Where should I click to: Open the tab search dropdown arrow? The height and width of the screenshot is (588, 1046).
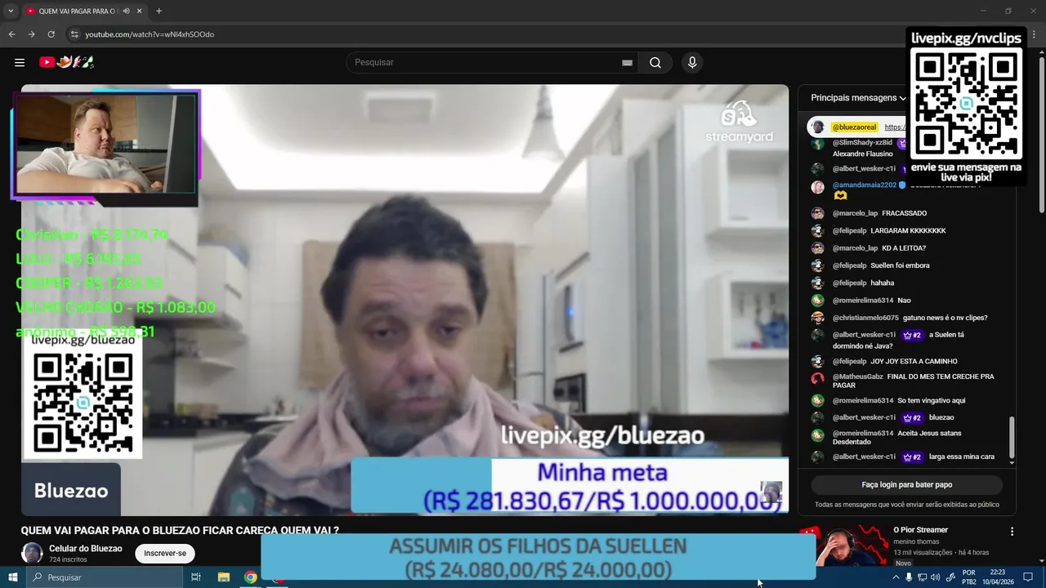[10, 11]
